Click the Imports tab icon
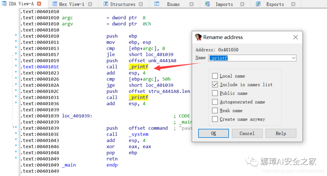Image resolution: width=327 pixels, height=176 pixels. click(207, 4)
